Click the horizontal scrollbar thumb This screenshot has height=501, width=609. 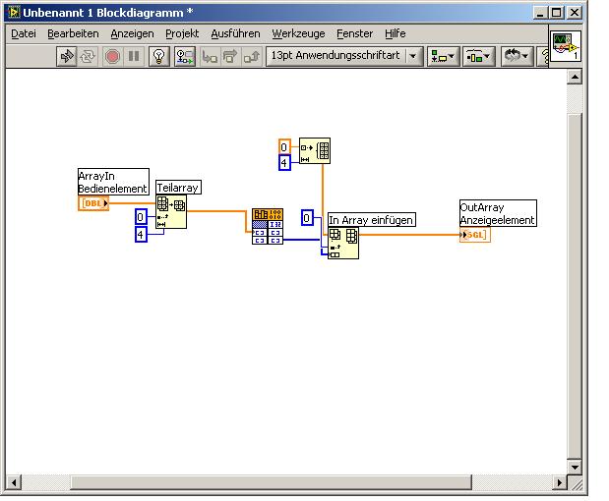(x=272, y=482)
